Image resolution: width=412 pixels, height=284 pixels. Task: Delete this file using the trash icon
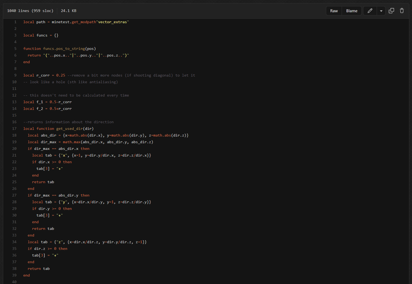(402, 11)
